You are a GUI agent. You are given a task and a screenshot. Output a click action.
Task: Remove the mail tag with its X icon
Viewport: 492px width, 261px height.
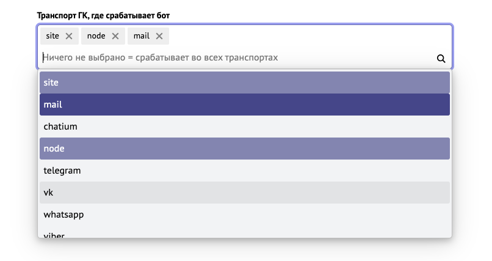[159, 36]
